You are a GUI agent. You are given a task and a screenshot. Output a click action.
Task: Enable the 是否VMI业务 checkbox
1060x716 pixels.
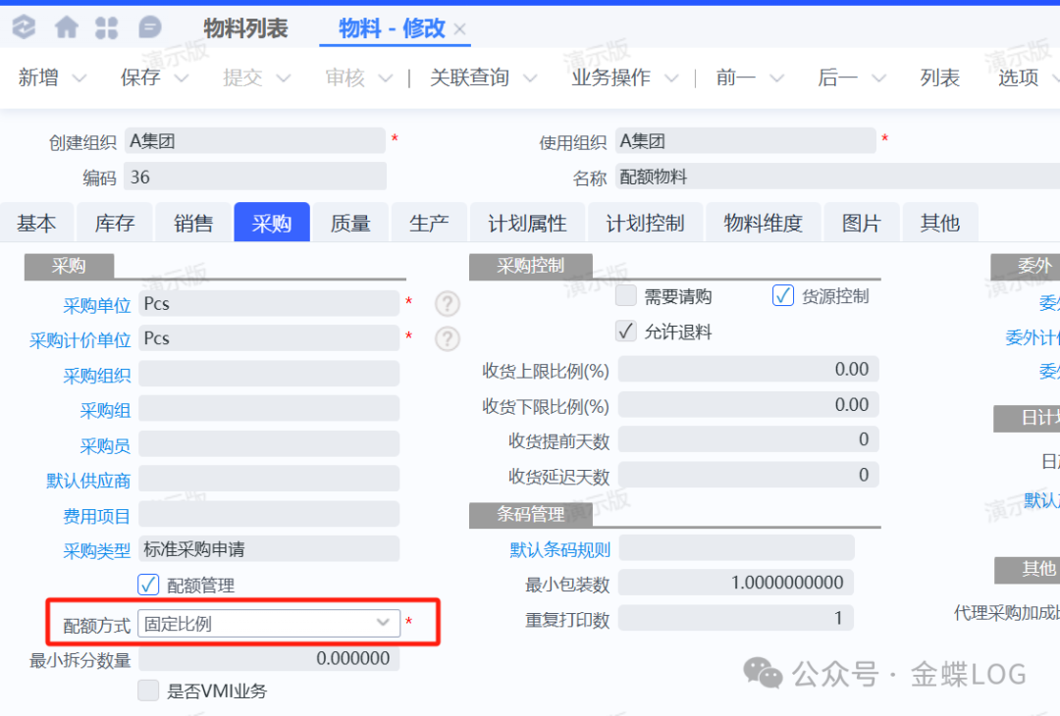(148, 690)
